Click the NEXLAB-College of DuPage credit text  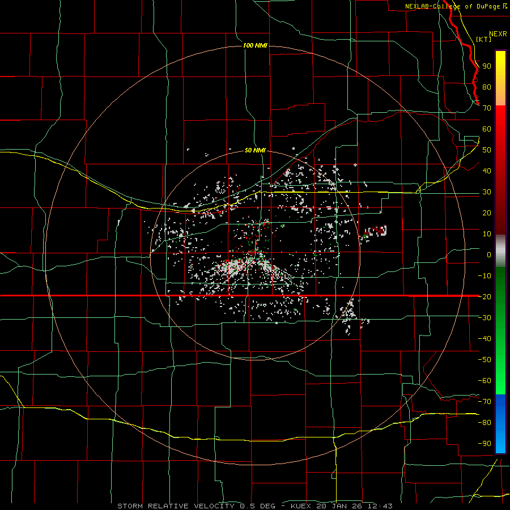point(452,6)
